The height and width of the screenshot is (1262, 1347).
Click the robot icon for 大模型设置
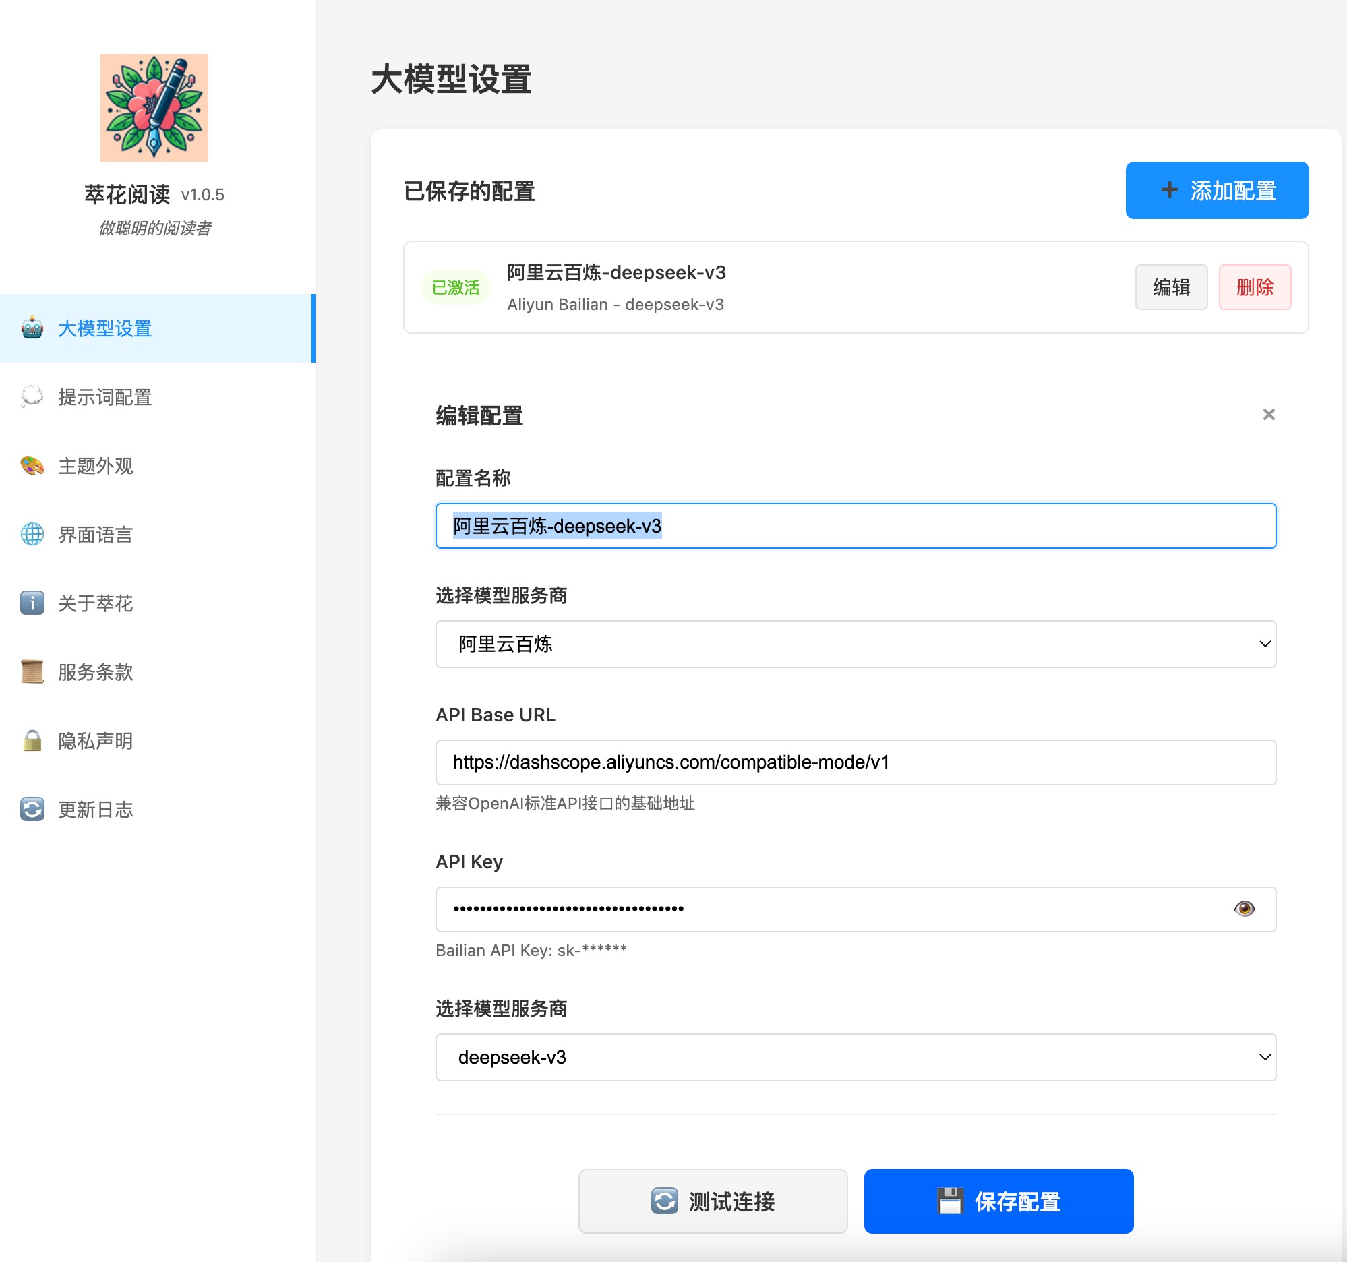32,328
